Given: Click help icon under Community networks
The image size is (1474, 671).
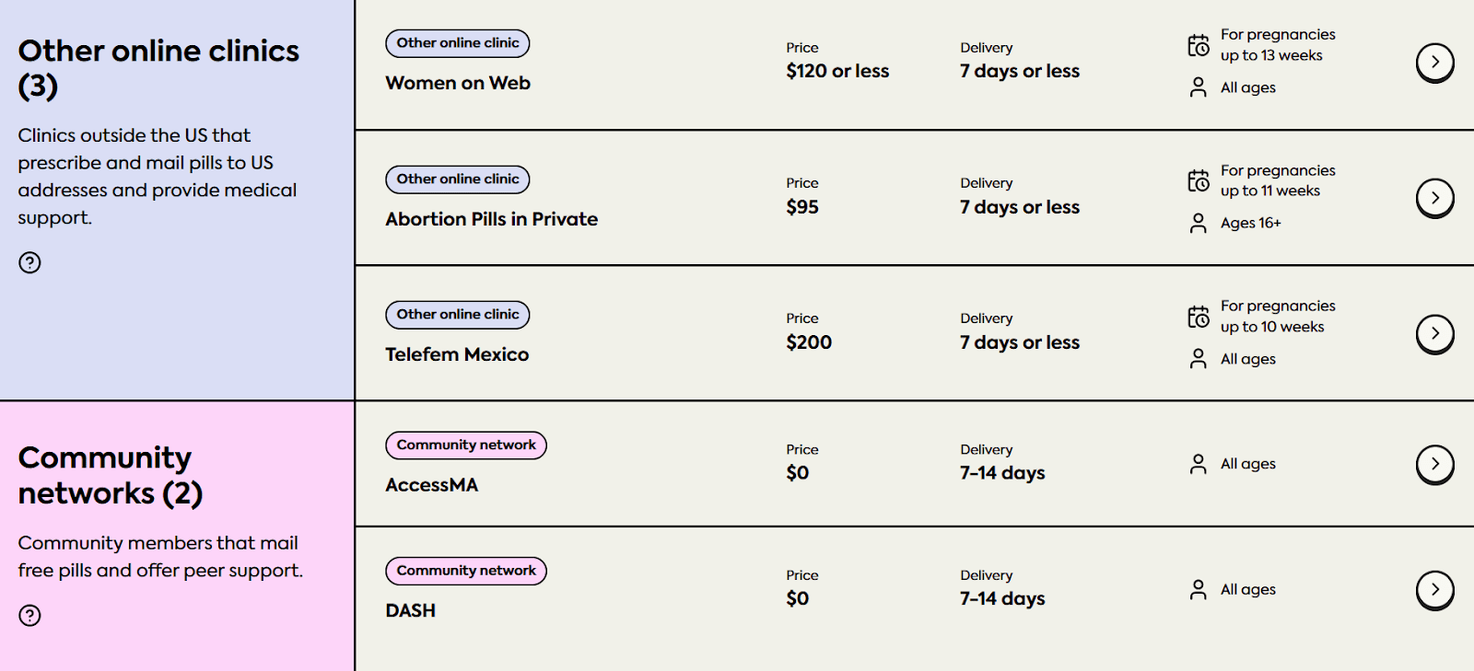Looking at the screenshot, I should (29, 616).
